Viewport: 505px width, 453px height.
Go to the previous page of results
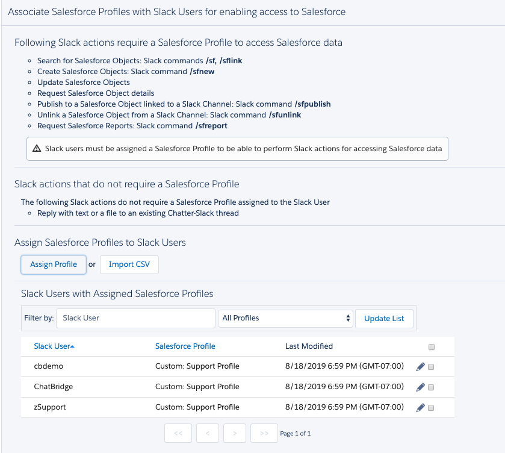tap(207, 433)
